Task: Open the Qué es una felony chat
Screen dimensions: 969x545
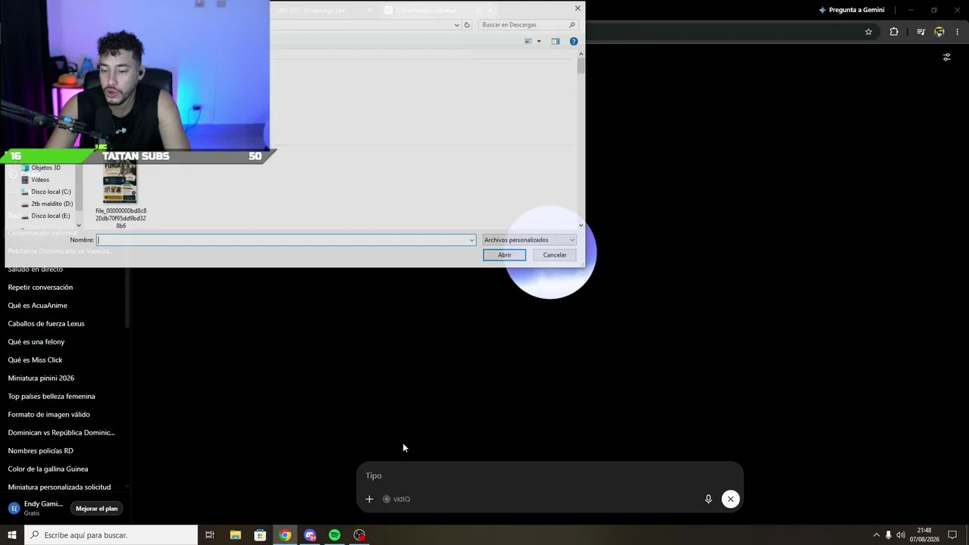Action: coord(36,342)
